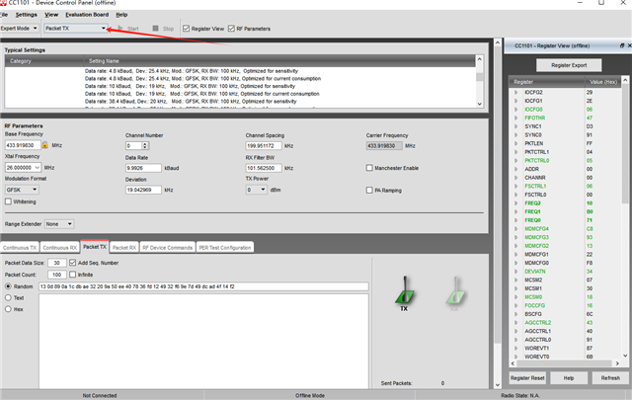
Task: Click the Packet Count field
Action: click(x=57, y=275)
